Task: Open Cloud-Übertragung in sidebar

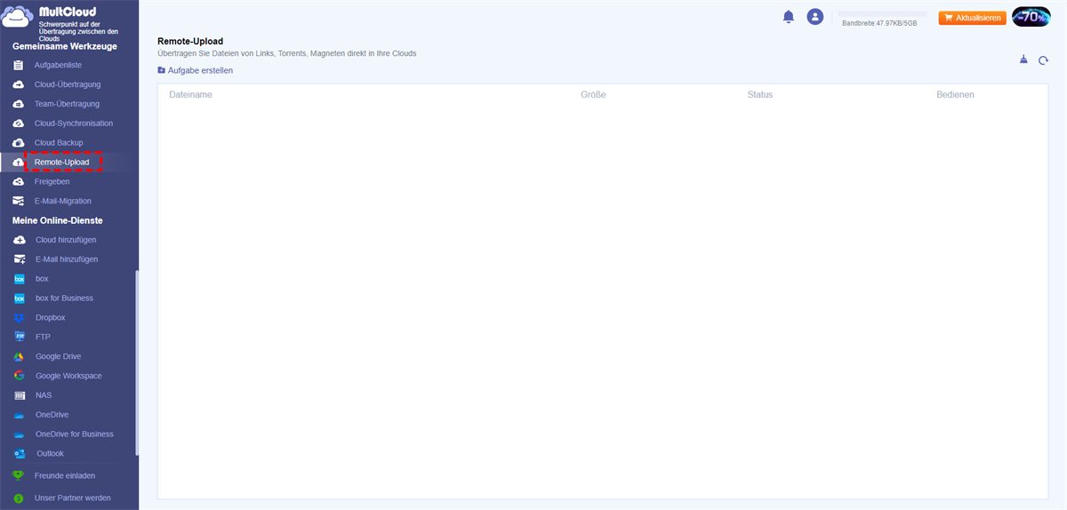Action: pos(67,84)
